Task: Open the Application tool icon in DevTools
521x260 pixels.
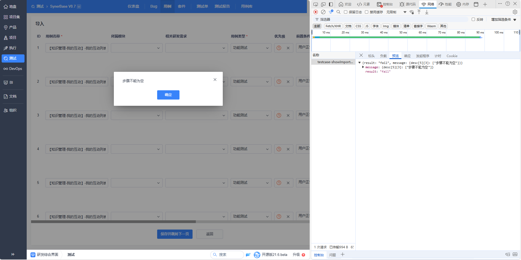Action: pos(476,4)
